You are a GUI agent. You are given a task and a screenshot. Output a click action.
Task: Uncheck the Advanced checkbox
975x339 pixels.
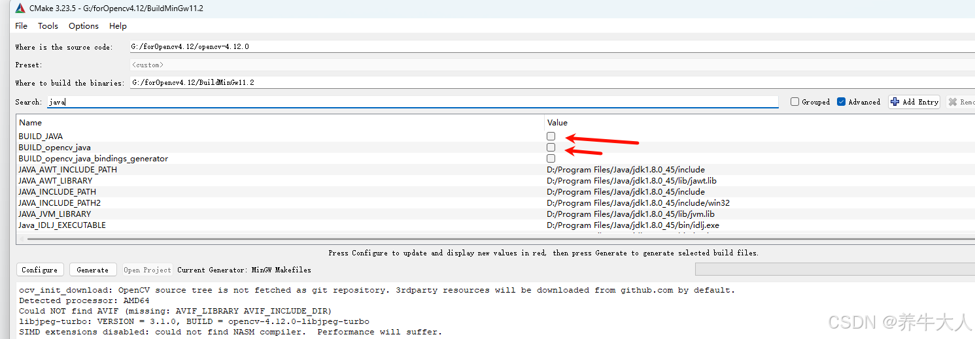click(841, 102)
